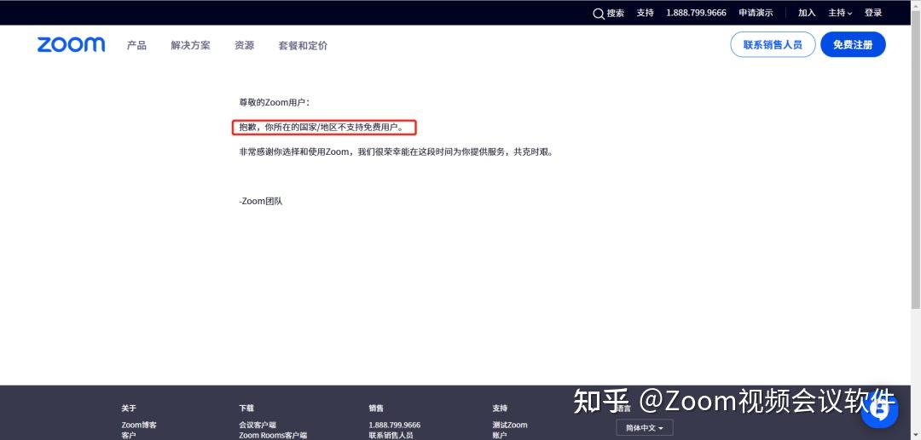Image resolution: width=921 pixels, height=440 pixels.
Task: Click the 1.888.799.9666 number in the top bar
Action: point(696,13)
